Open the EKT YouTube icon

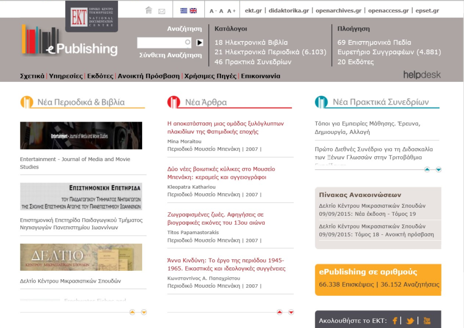pos(427,321)
